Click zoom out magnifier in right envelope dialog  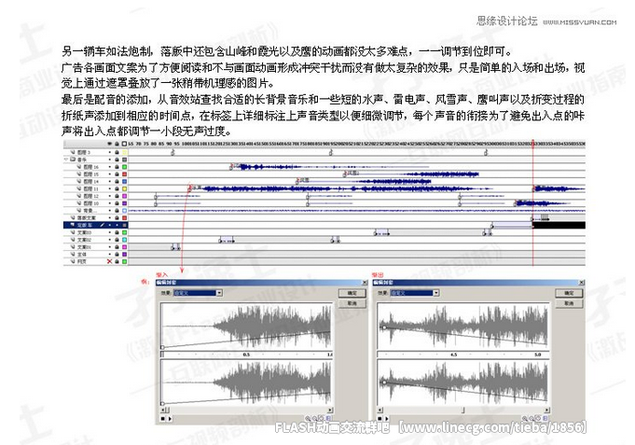click(x=531, y=419)
